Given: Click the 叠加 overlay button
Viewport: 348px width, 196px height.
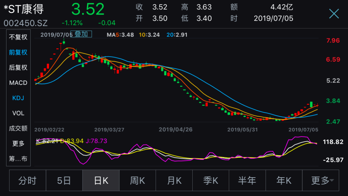Looking at the screenshot, I should tap(81, 34).
